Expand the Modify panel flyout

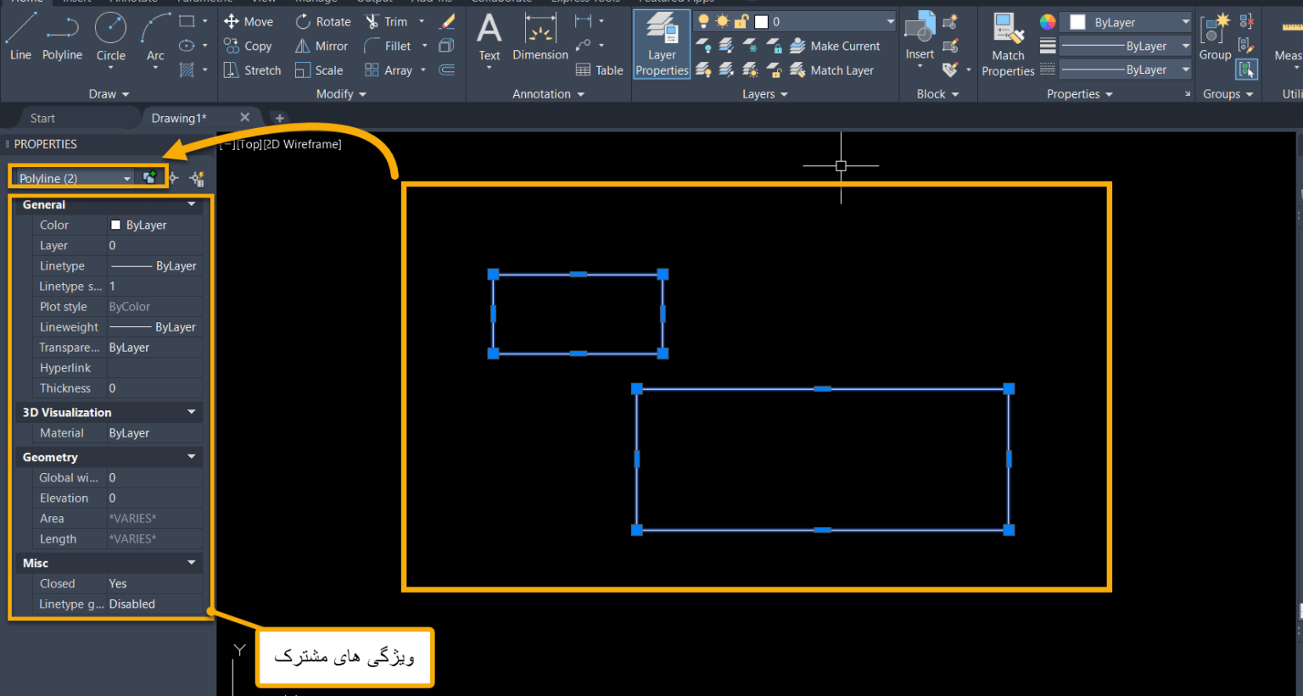[341, 94]
